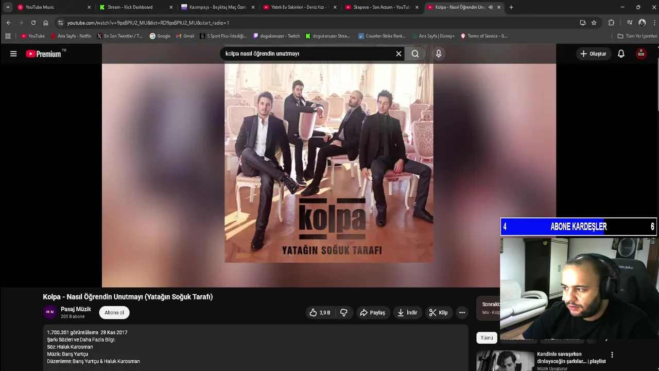Click the youtube.com address bar URL
Screen dimensions: 659x371
148,23
